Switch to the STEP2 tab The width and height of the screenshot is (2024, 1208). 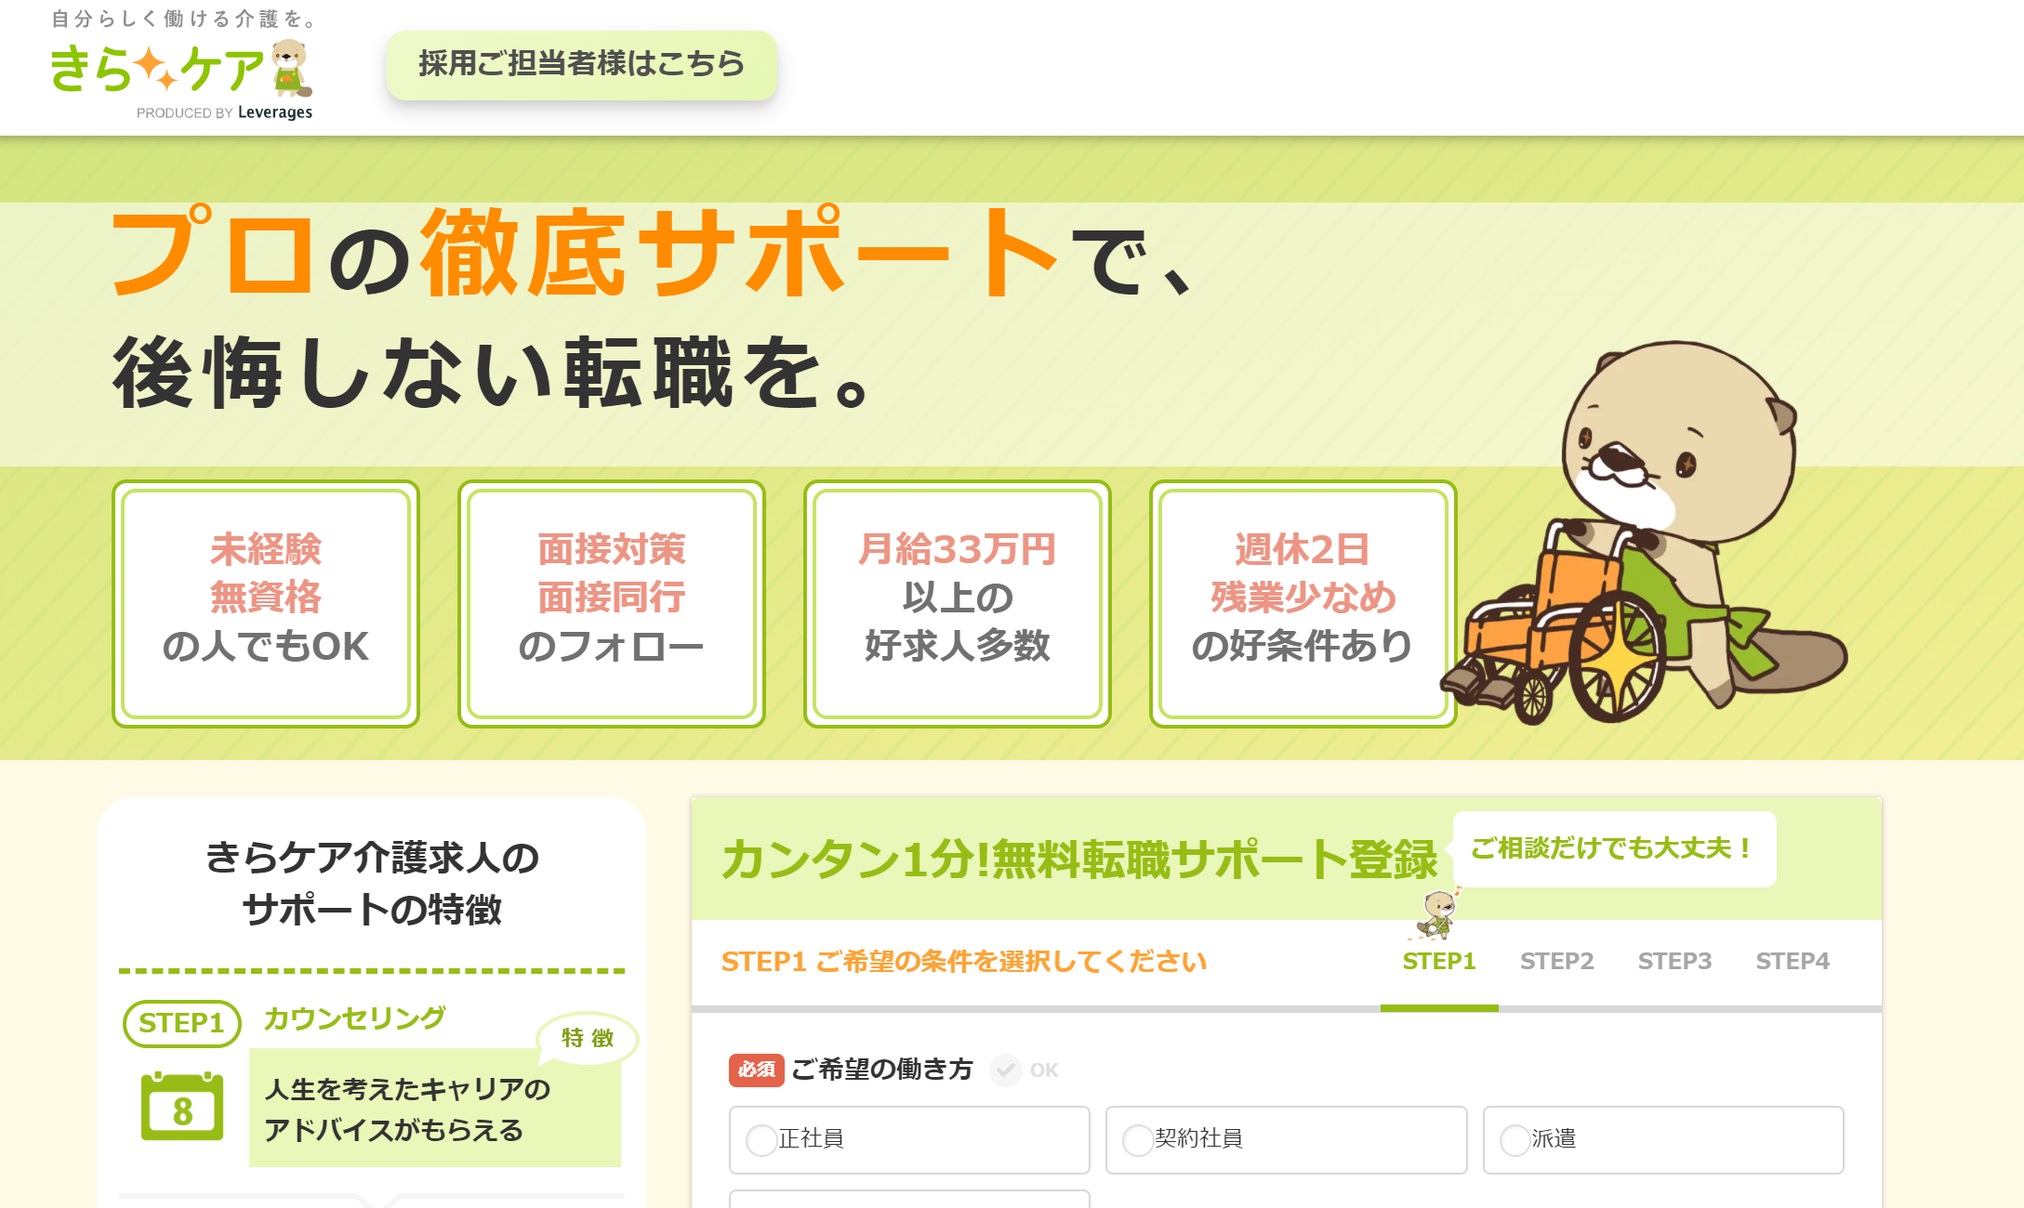1557,962
